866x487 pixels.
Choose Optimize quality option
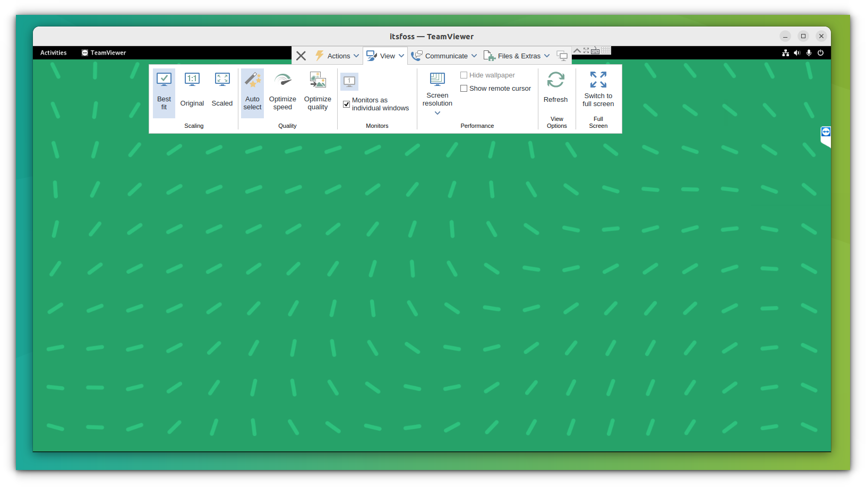[318, 91]
